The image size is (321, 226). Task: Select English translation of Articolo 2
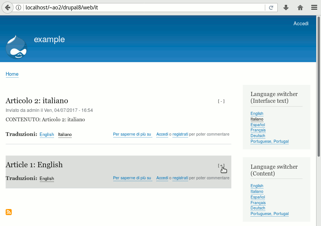tap(47, 134)
